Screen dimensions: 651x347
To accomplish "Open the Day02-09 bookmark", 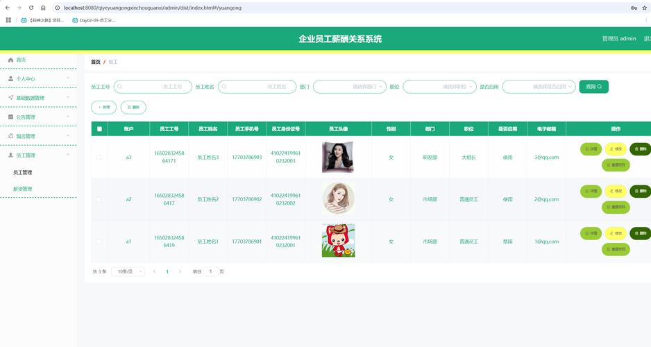I will (94, 20).
